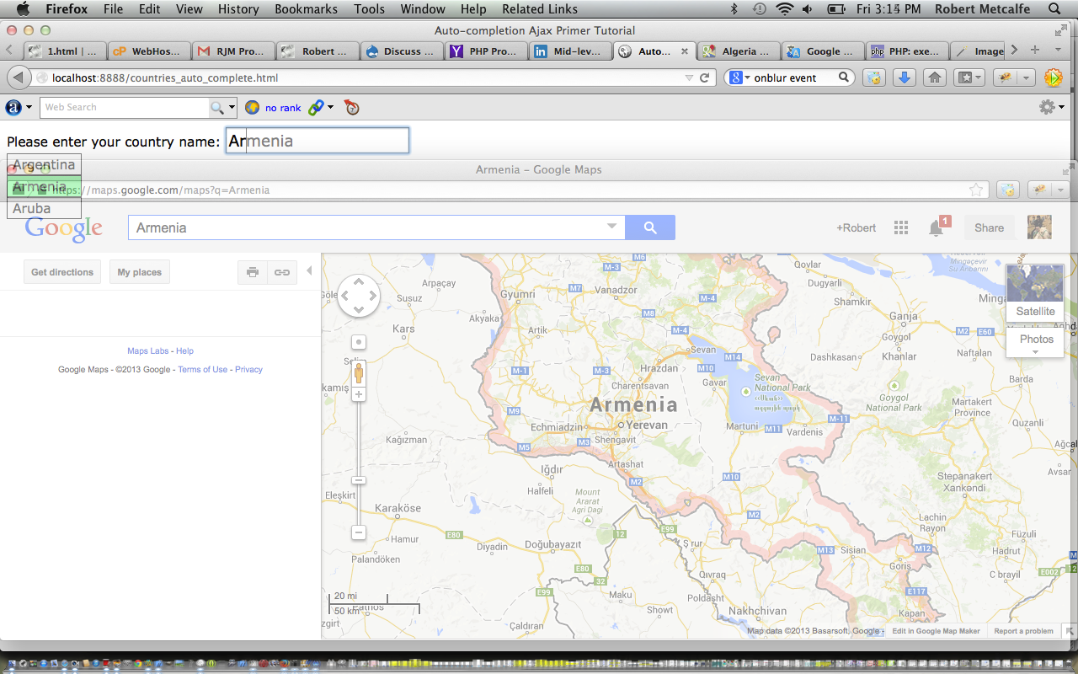Select Aruba from the suggestions
This screenshot has width=1078, height=674.
pos(44,208)
